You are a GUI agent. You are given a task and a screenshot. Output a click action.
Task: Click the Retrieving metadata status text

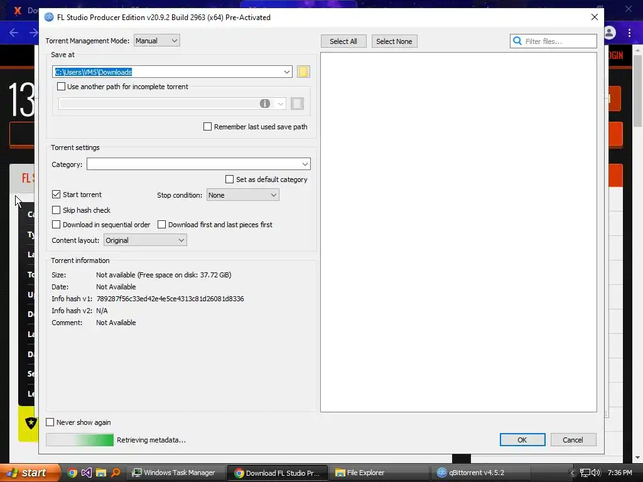coord(151,440)
